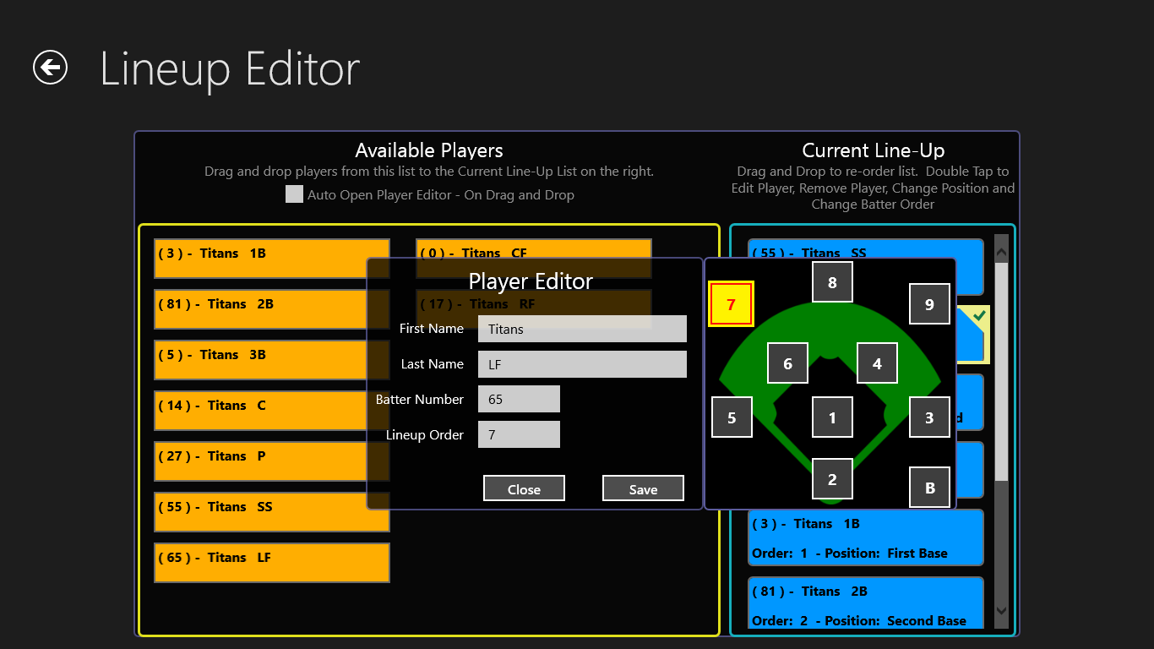1154x649 pixels.
Task: Choose left field position 7
Action: [731, 304]
